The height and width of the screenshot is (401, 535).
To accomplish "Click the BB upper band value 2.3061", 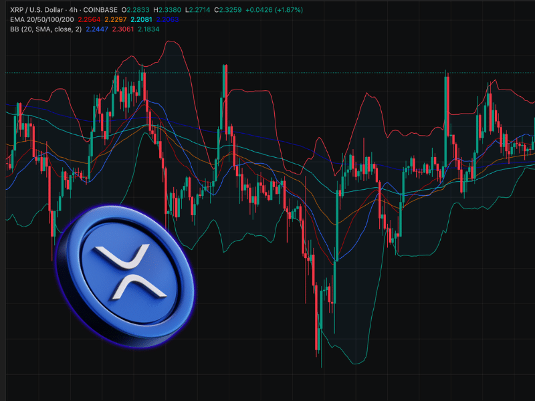I will [123, 29].
